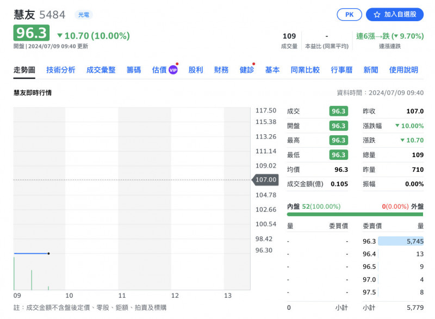Click the ask 小計 total 5,779
This screenshot has width=435, height=319.
[415, 308]
